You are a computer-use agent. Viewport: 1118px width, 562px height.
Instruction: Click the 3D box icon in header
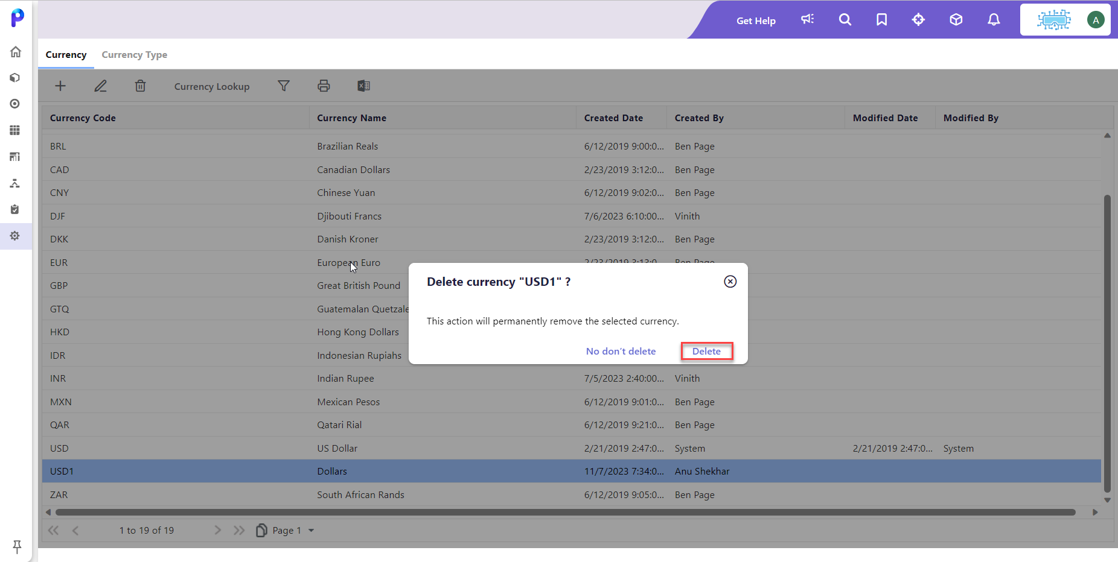[x=956, y=19]
